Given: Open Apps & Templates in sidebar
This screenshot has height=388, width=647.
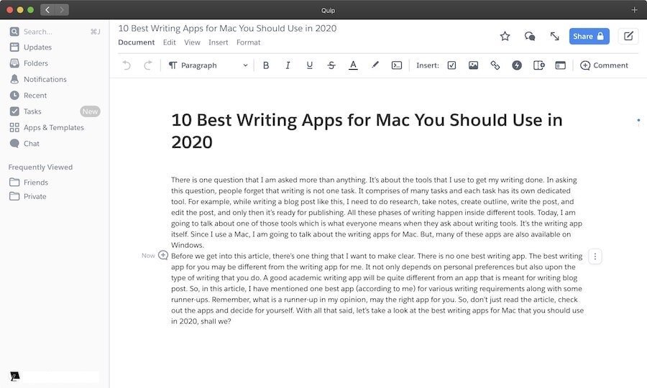Looking at the screenshot, I should pyautogui.click(x=53, y=127).
